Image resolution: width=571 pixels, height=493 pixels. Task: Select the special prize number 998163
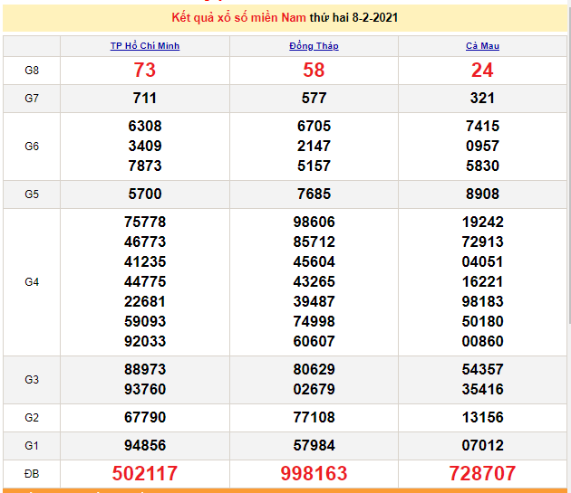tap(314, 473)
